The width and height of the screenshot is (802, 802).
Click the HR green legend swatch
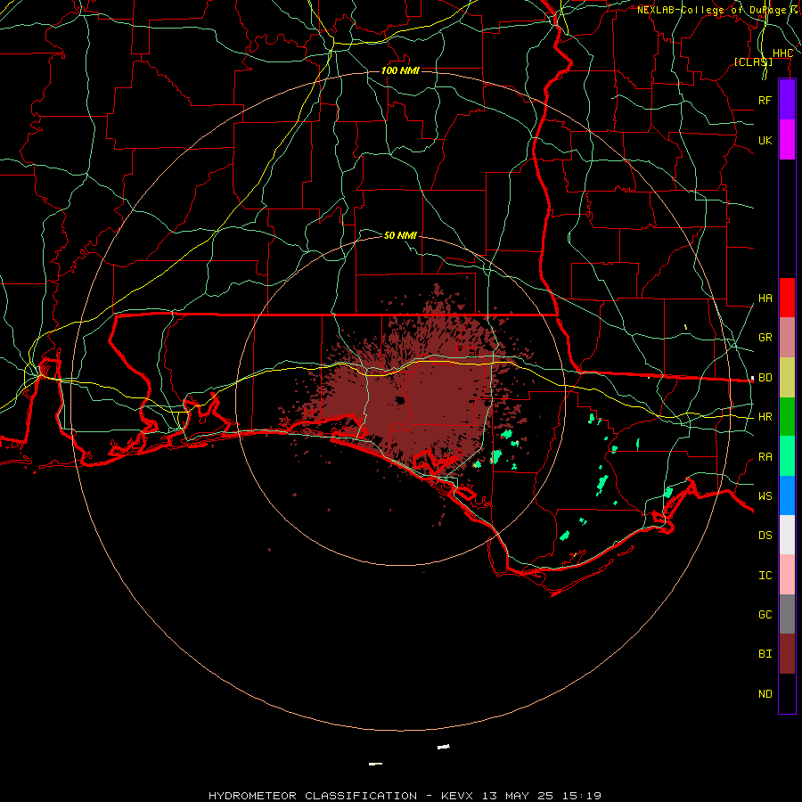(x=787, y=417)
